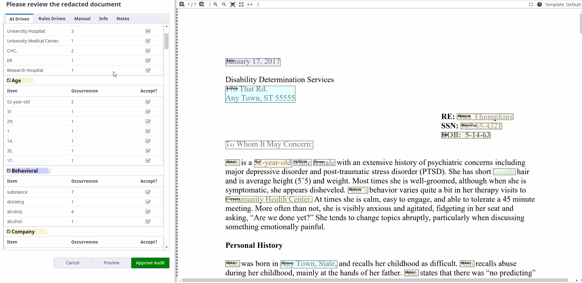Go to next page in document viewer
The image size is (582, 283).
(202, 4)
